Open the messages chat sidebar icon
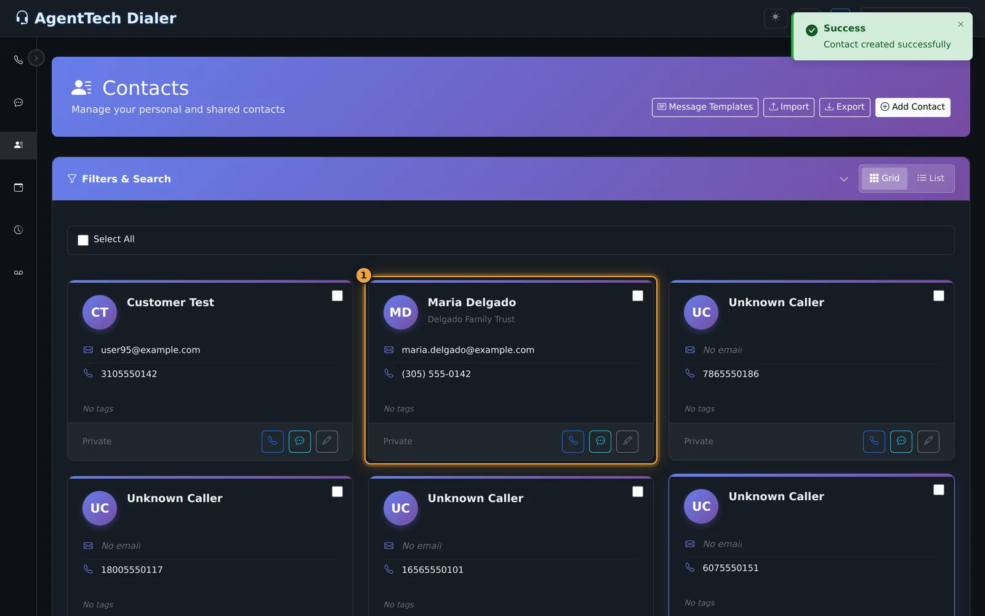Viewport: 985px width, 616px height. (18, 102)
